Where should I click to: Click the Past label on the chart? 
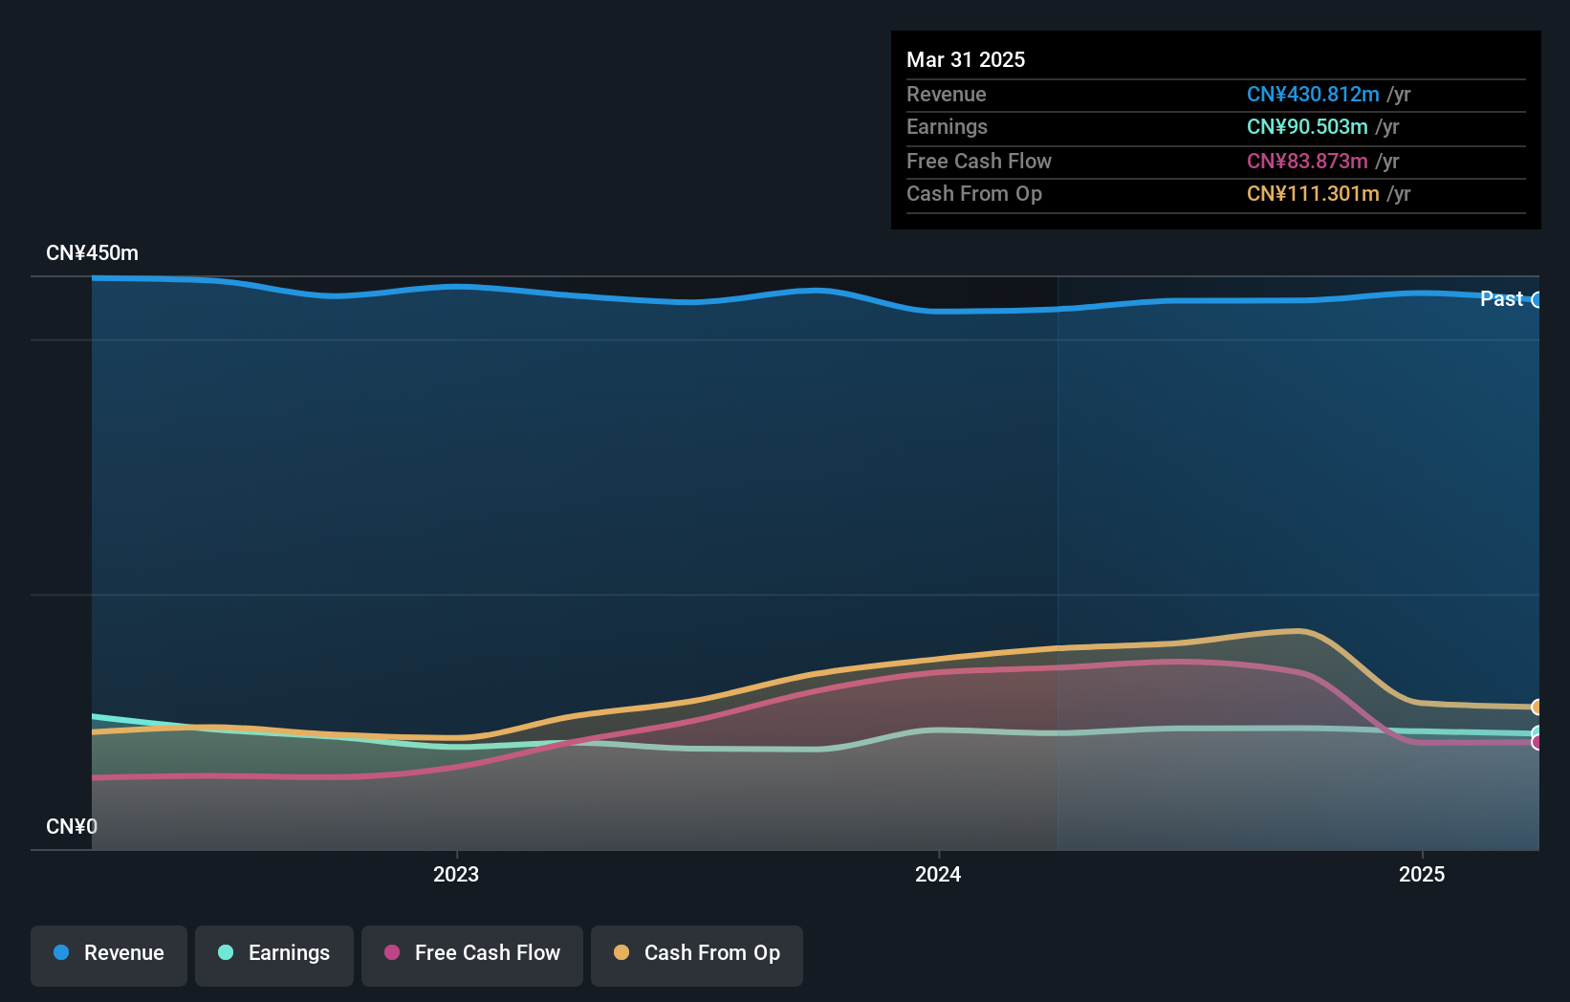[x=1501, y=299]
